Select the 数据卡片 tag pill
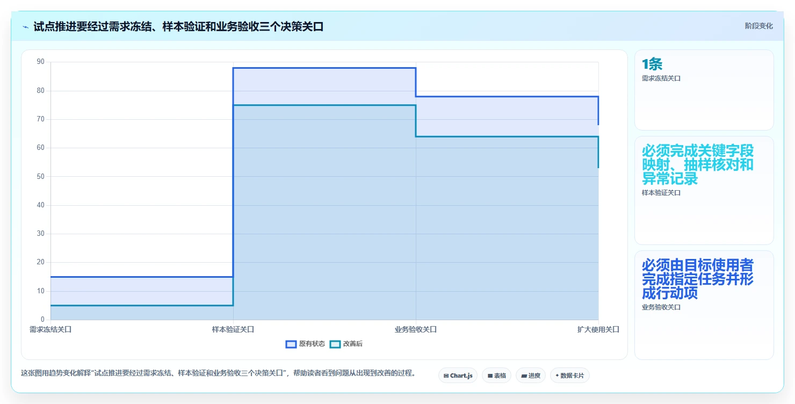The width and height of the screenshot is (795, 404). 569,376
